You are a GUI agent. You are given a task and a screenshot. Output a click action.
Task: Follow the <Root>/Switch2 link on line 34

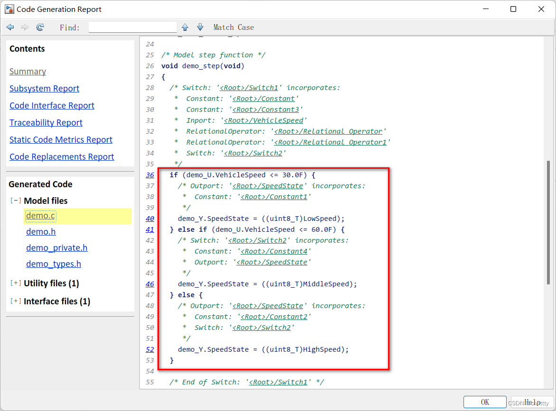[x=253, y=154]
